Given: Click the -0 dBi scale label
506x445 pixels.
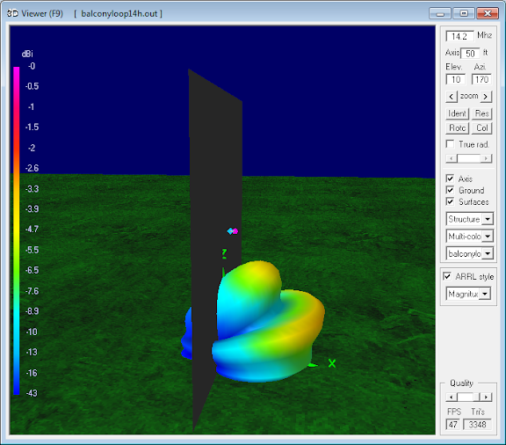Looking at the screenshot, I should [32, 66].
